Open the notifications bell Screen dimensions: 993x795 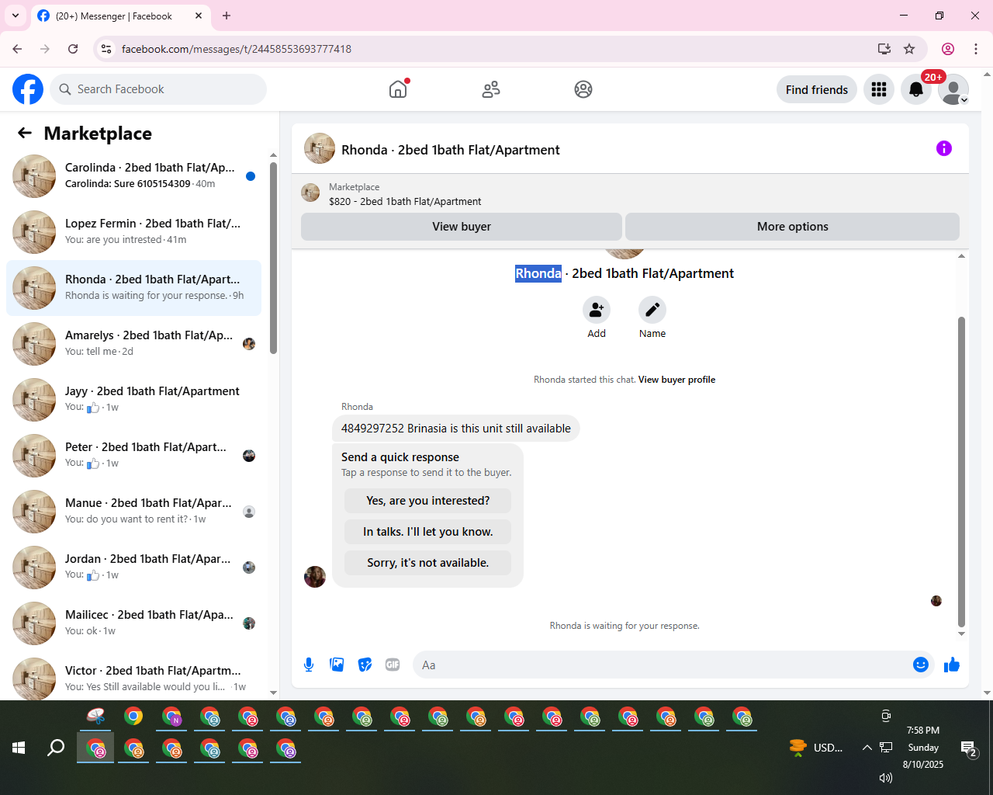916,89
